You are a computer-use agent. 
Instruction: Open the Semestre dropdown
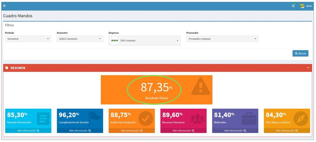80,39
